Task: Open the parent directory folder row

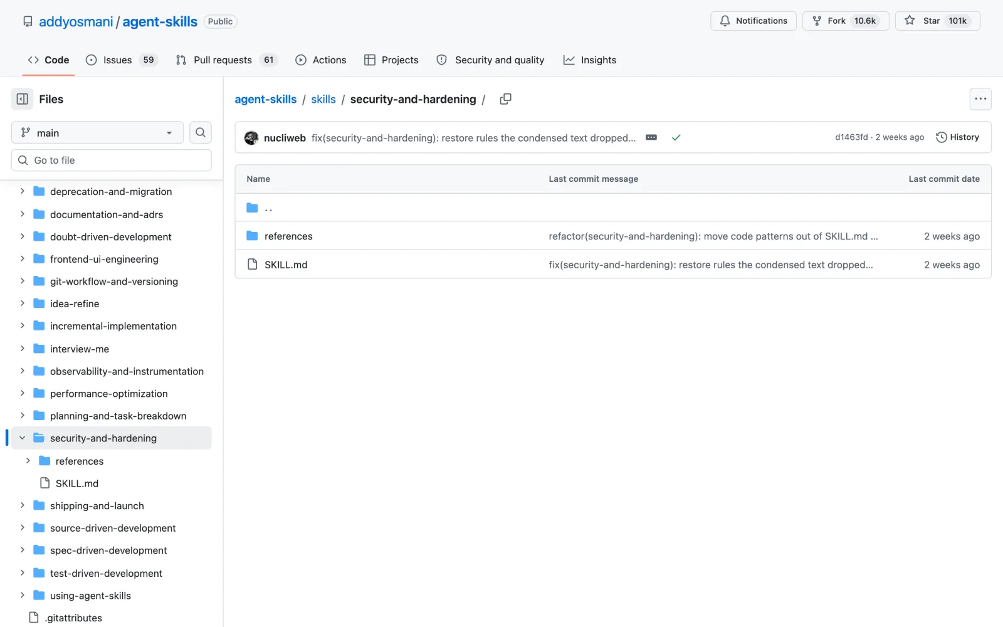Action: 613,208
